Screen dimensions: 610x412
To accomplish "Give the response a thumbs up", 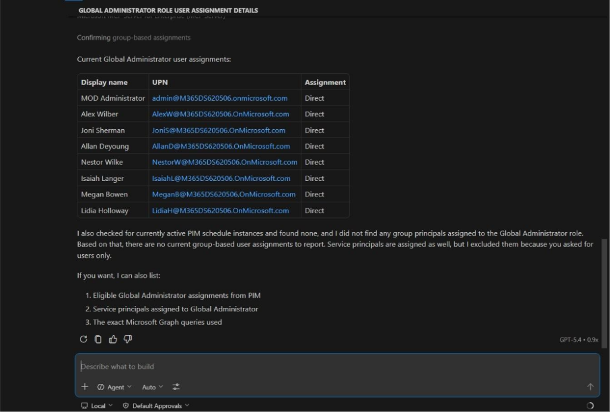I will pos(113,339).
